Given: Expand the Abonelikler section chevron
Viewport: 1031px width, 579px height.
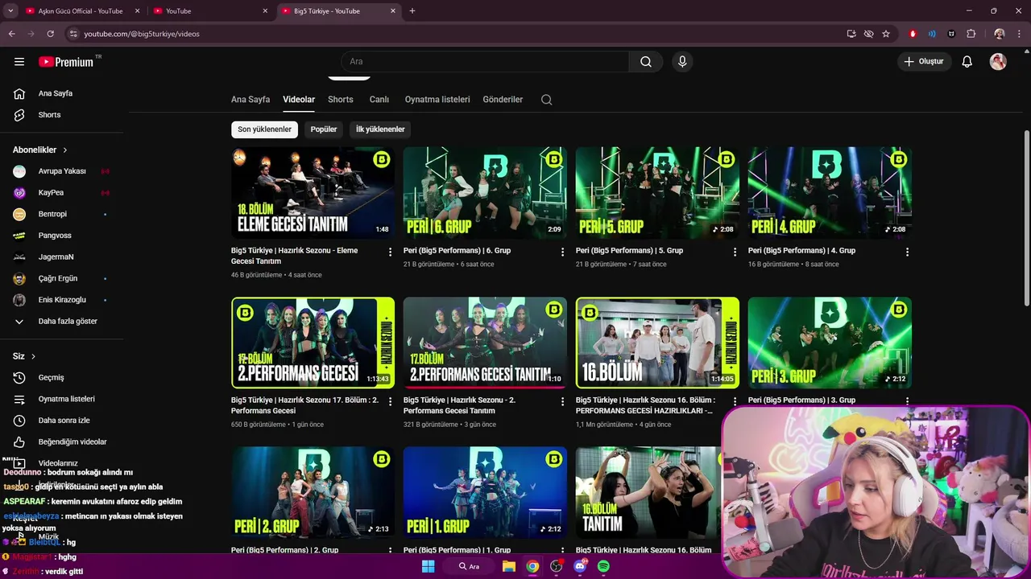Looking at the screenshot, I should 65,150.
